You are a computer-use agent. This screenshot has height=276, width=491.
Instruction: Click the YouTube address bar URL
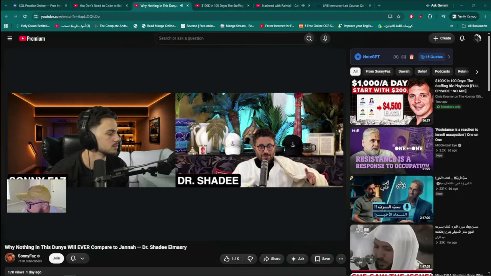[x=70, y=16]
